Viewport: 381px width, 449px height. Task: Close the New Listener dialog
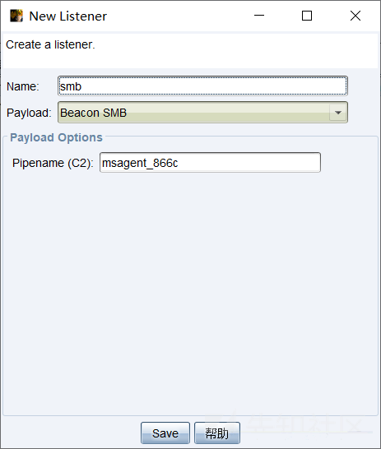[x=355, y=16]
